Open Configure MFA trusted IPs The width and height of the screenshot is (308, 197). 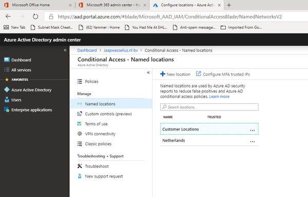pyautogui.click(x=223, y=74)
